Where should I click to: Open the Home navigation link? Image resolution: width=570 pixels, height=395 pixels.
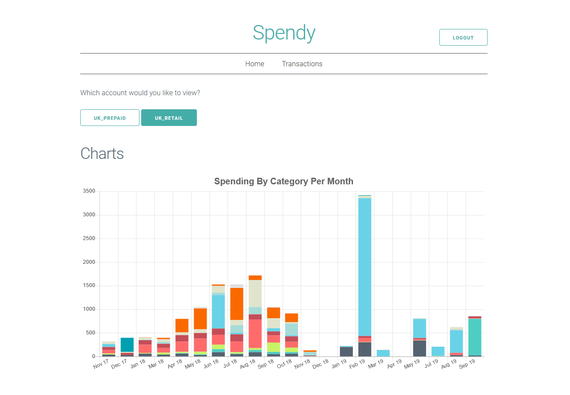[255, 64]
